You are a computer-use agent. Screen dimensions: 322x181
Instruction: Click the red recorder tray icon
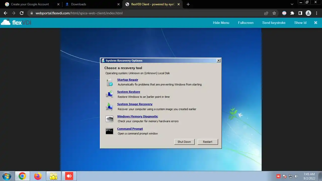click(x=278, y=176)
